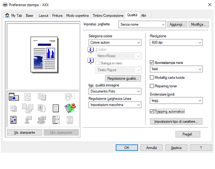Open the Regolazione Larghezza Linea dropdown
The image size is (215, 169).
pyautogui.click(x=115, y=105)
